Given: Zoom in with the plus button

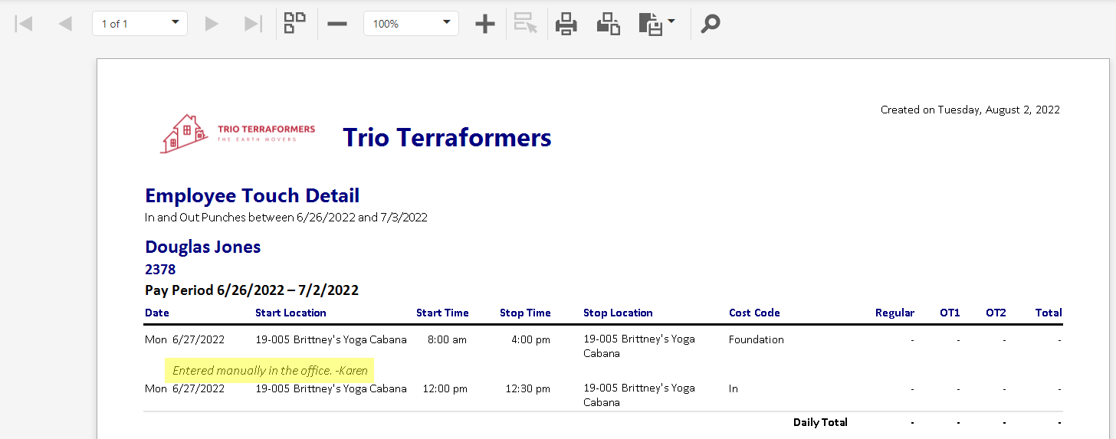Looking at the screenshot, I should point(484,24).
